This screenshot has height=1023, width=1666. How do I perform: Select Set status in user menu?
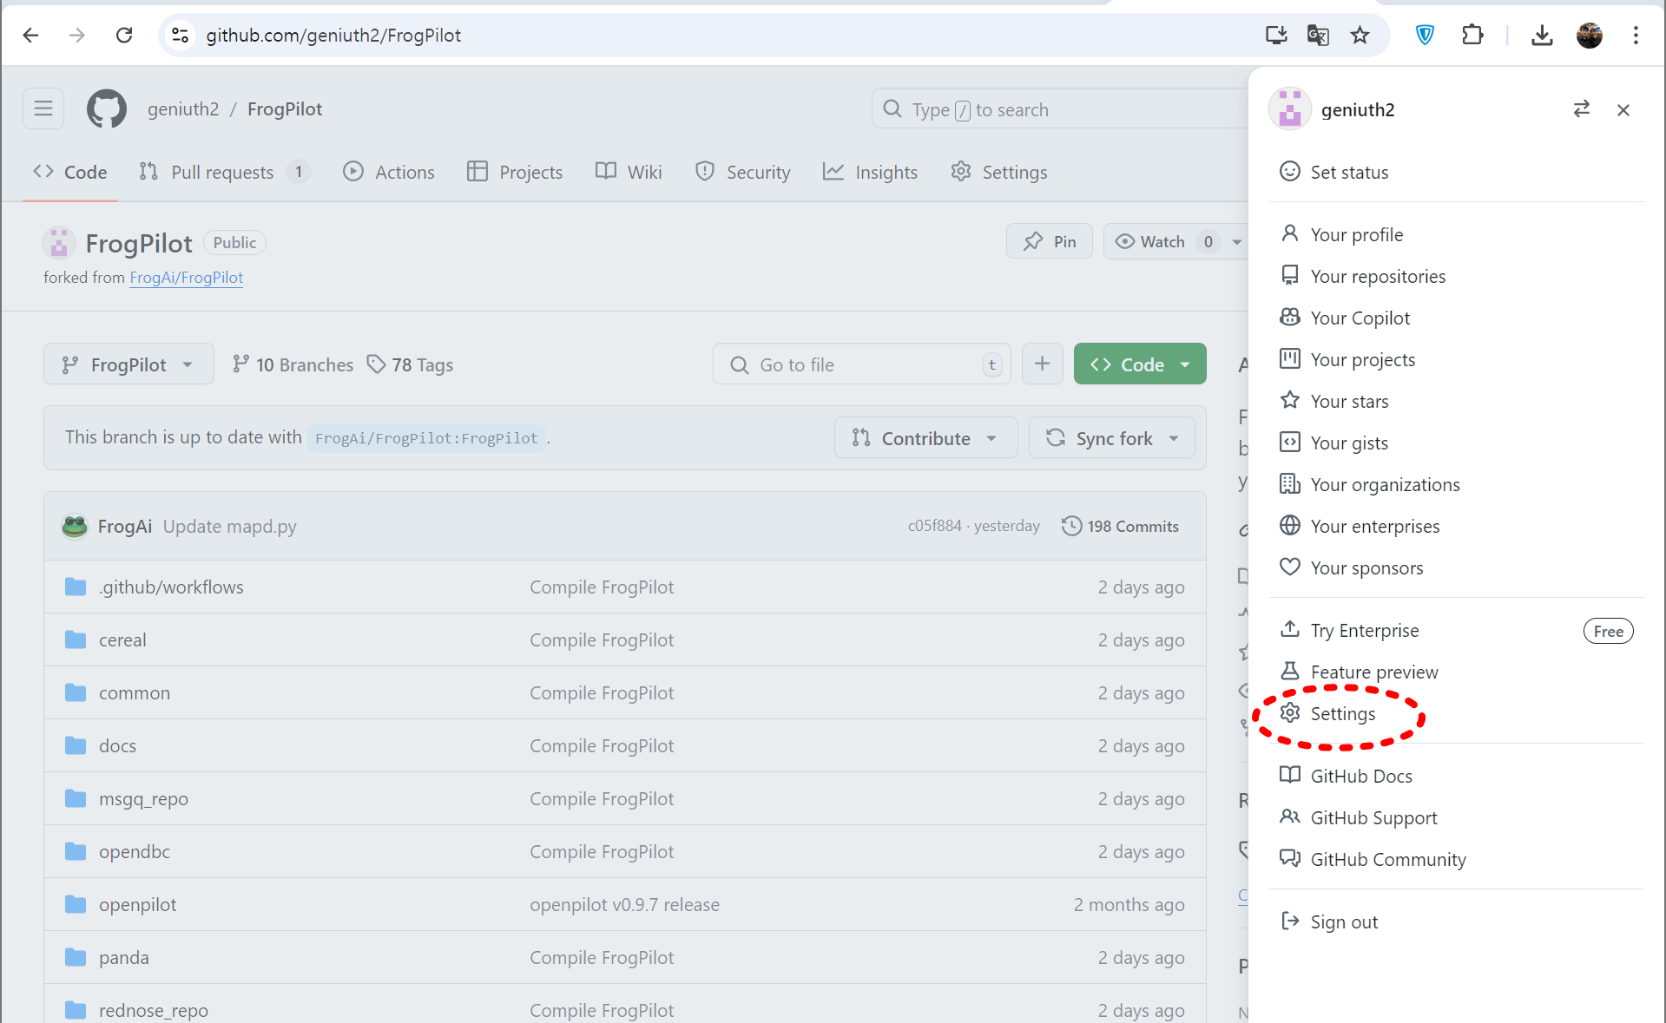coord(1456,172)
